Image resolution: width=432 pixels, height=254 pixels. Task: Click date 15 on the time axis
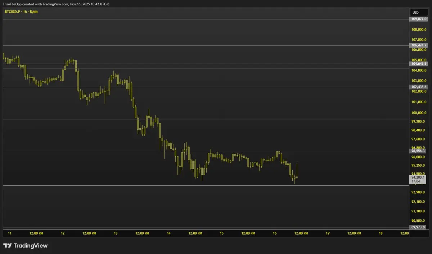222,233
